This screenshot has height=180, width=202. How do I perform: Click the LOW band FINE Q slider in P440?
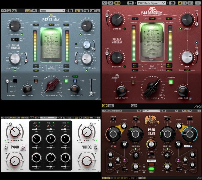[36, 129]
